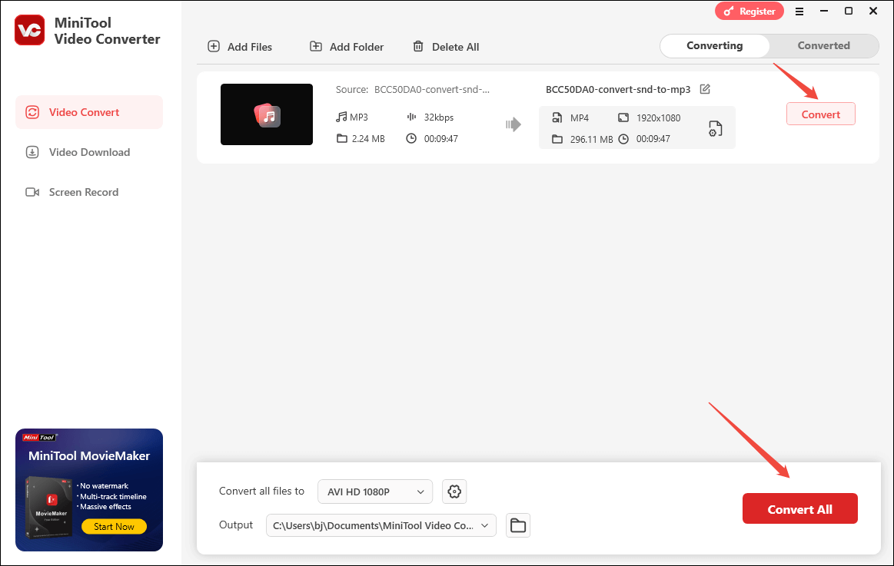Viewport: 894px width, 566px height.
Task: Select Video Convert in the sidebar
Action: click(x=89, y=112)
